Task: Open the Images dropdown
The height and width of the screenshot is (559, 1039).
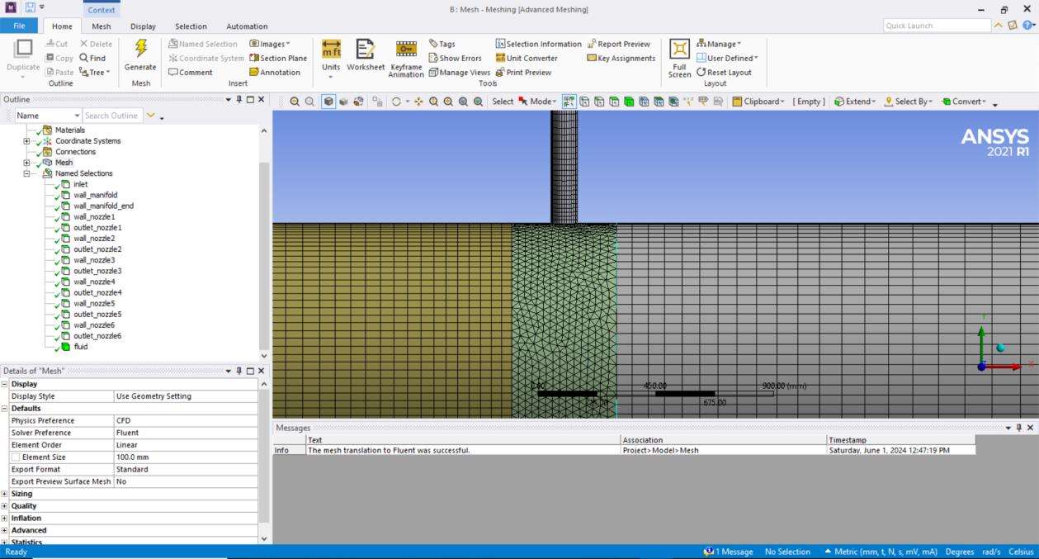Action: tap(269, 44)
